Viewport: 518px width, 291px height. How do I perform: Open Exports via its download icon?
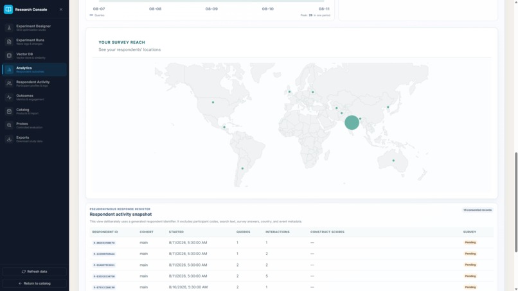9,139
